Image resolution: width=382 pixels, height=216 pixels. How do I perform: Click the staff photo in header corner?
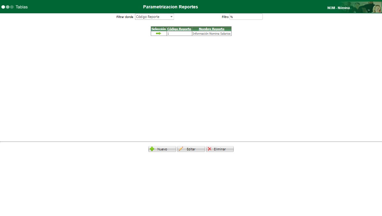(x=366, y=7)
